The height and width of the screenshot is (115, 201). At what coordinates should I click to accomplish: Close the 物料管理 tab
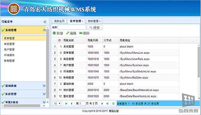[x=100, y=21]
